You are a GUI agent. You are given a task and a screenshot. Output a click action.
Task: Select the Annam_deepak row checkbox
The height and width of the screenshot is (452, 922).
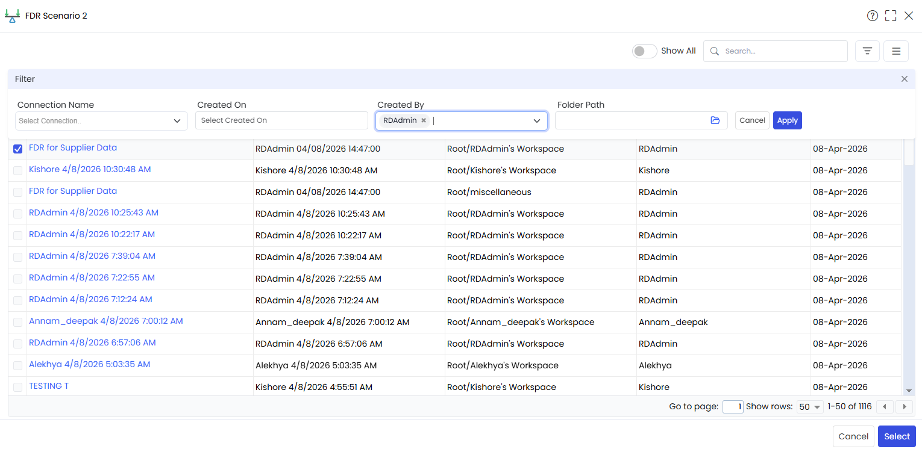[x=18, y=322]
